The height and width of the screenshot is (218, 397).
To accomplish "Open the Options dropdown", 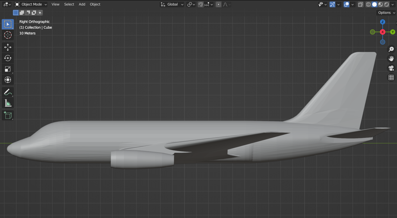I will [x=386, y=13].
